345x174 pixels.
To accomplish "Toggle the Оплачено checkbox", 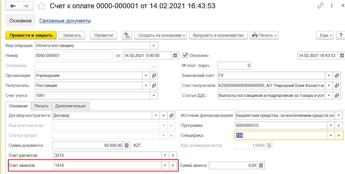I will coord(185,55).
